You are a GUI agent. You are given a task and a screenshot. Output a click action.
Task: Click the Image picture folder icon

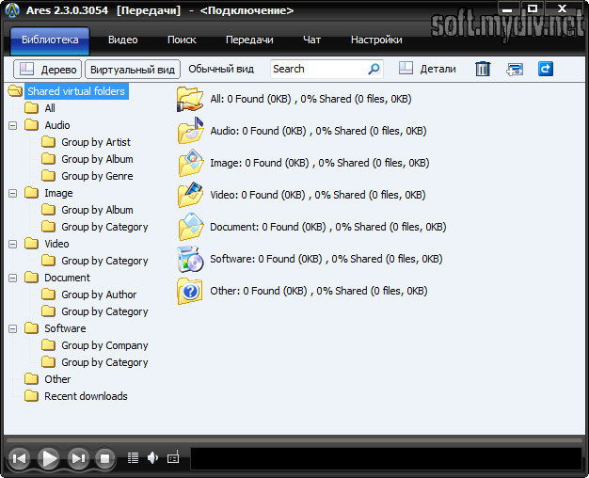190,163
